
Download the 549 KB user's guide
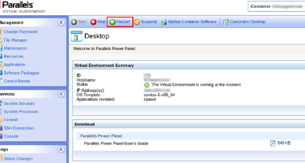(x=284, y=143)
